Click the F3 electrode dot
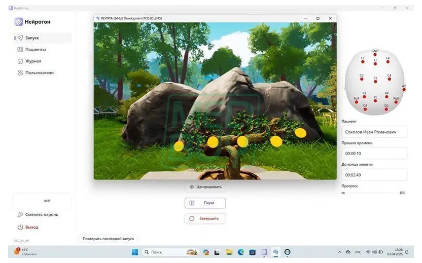Image resolution: width=422 pixels, height=263 pixels. point(363,62)
